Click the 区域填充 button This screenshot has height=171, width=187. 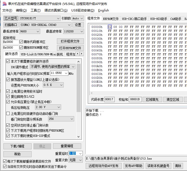152,99
